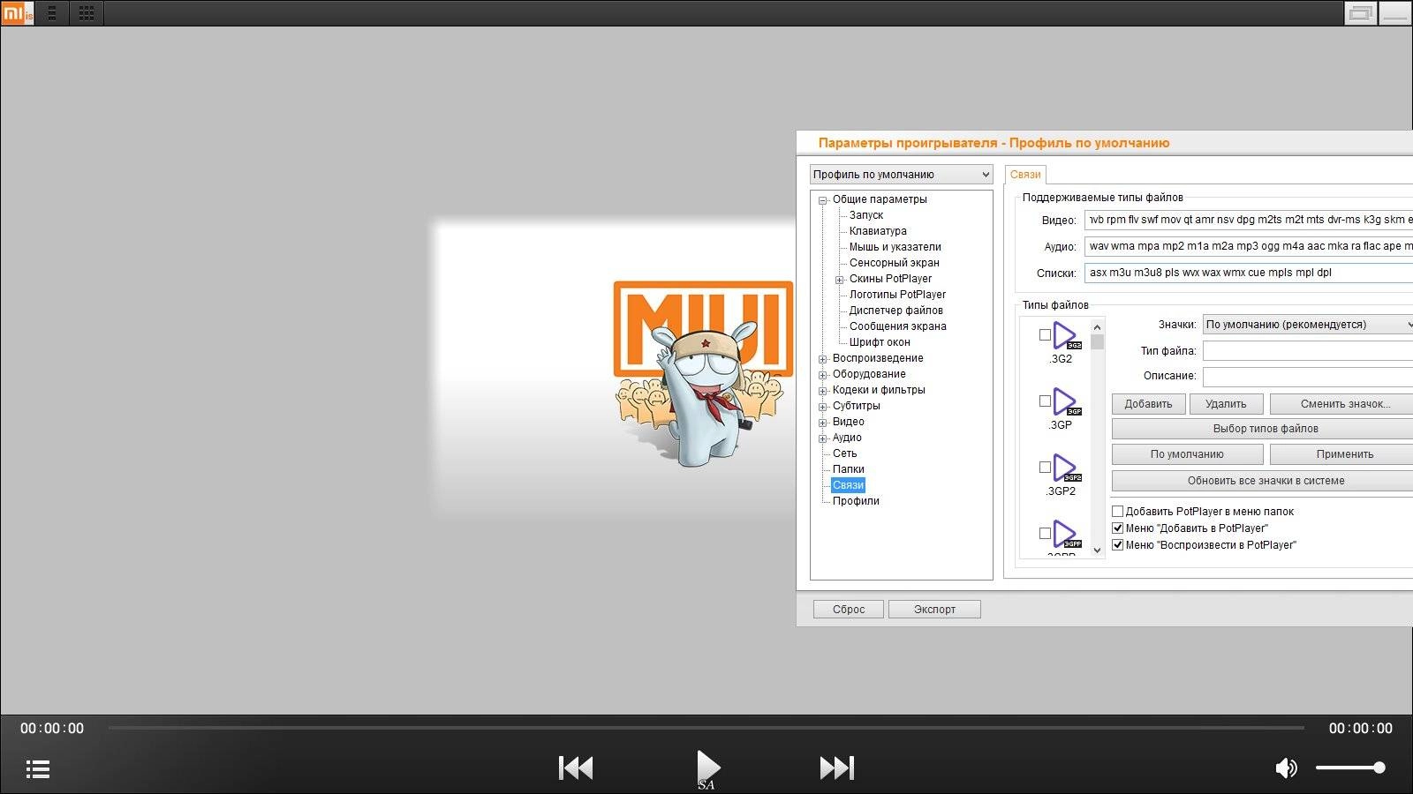Check the .3GP file type box

[1045, 401]
